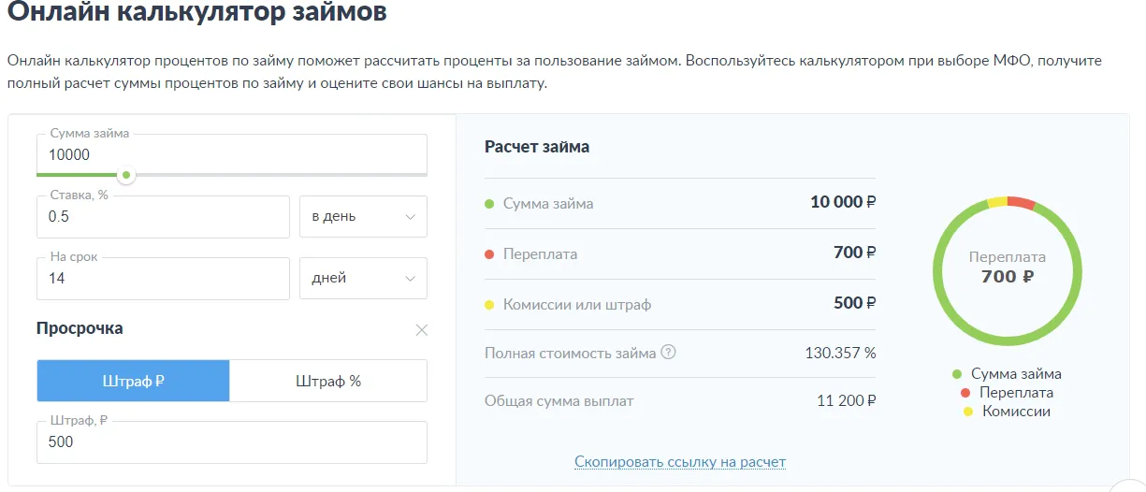Click the question mark icon beside Полная стоимость займа
This screenshot has height=492, width=1146.
tap(668, 353)
